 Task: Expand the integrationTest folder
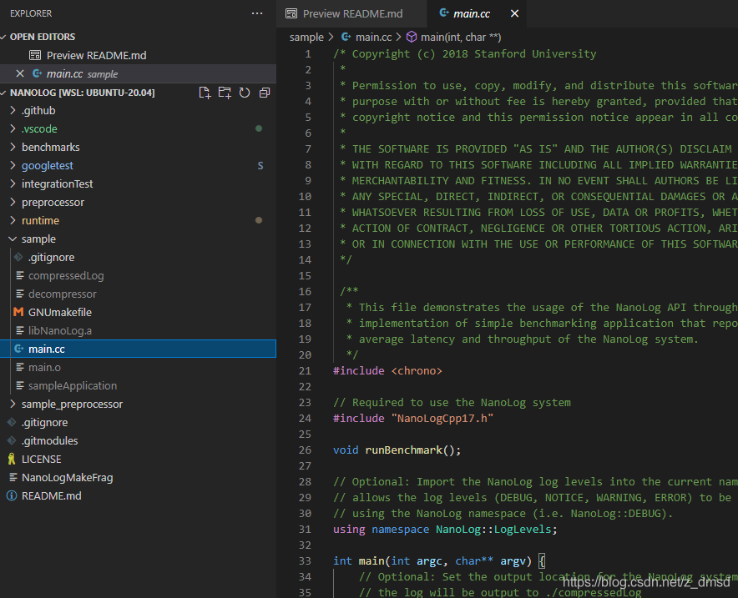pos(13,183)
